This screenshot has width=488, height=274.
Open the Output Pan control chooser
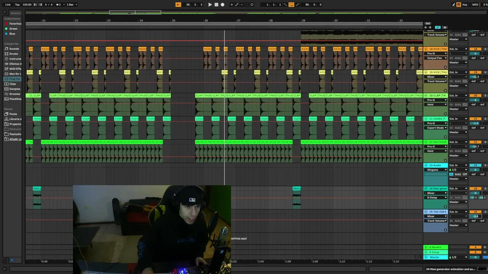[436, 58]
